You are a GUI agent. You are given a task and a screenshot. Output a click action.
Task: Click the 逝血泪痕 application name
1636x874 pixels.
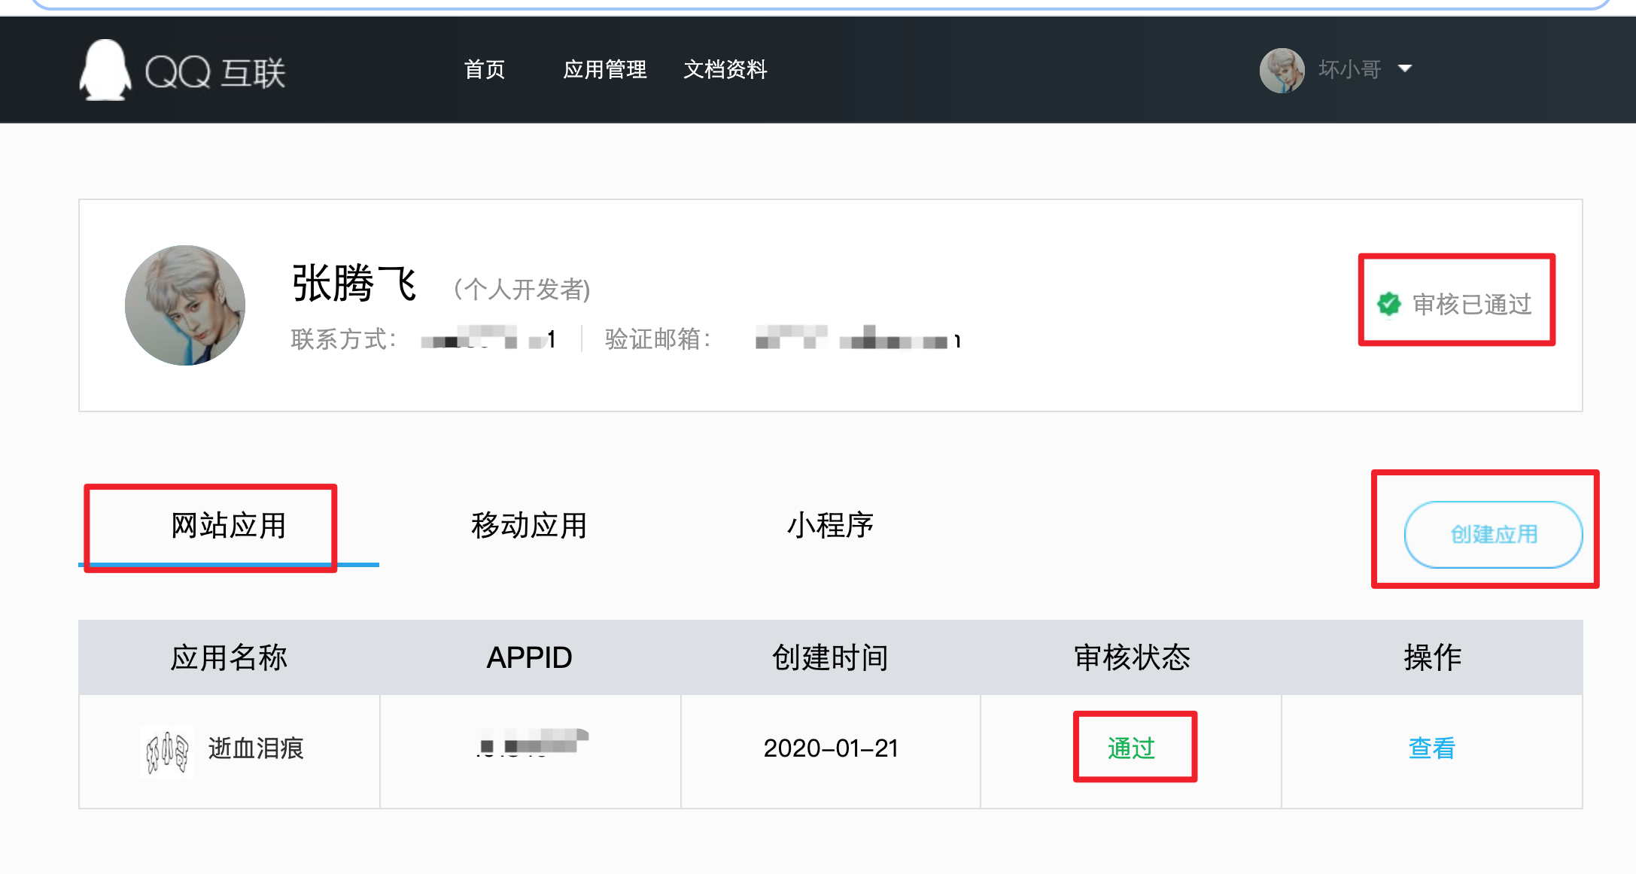click(256, 748)
